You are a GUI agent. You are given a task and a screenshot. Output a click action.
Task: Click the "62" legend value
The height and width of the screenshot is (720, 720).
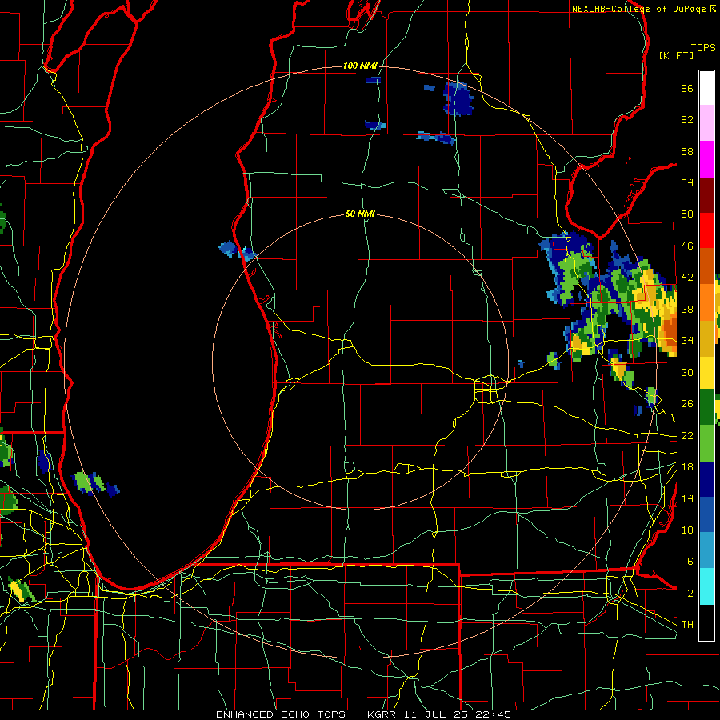(687, 120)
